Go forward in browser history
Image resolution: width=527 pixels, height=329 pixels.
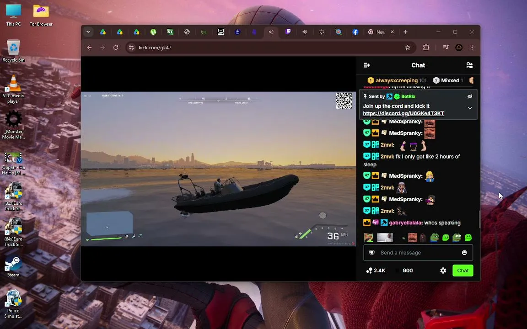[x=102, y=48]
